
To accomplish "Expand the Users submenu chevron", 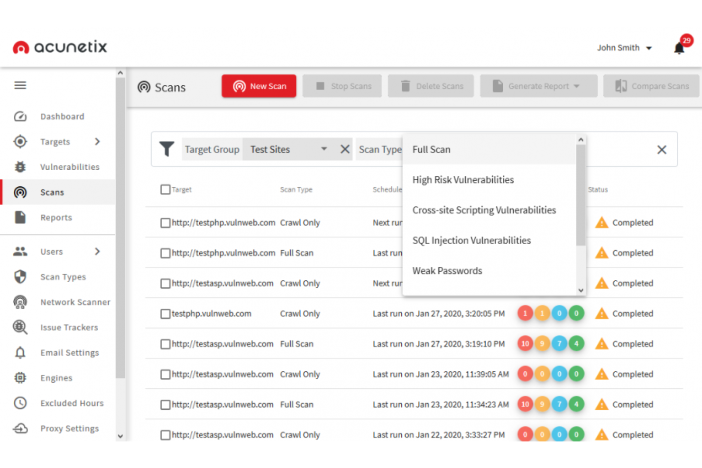I will click(x=97, y=251).
